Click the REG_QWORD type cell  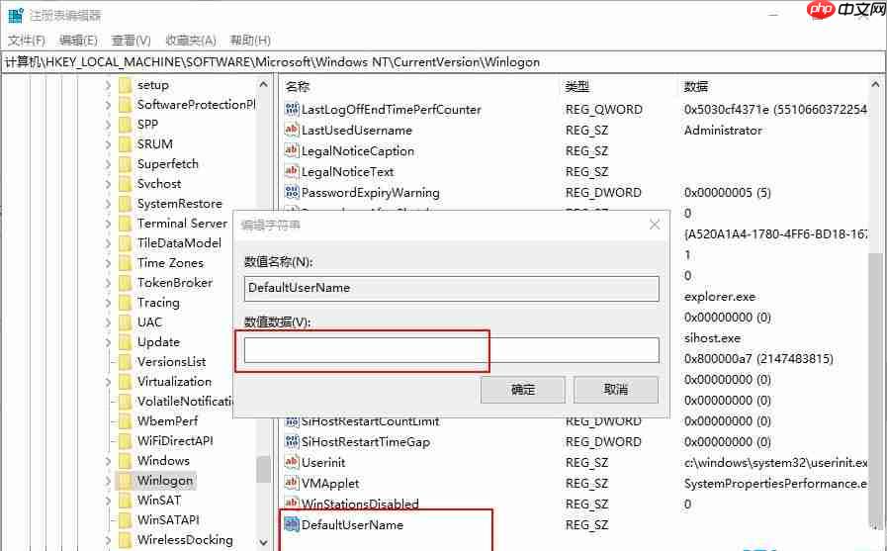click(x=603, y=109)
